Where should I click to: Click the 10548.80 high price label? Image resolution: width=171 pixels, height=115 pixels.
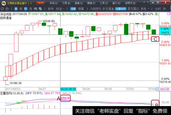(x=48, y=21)
